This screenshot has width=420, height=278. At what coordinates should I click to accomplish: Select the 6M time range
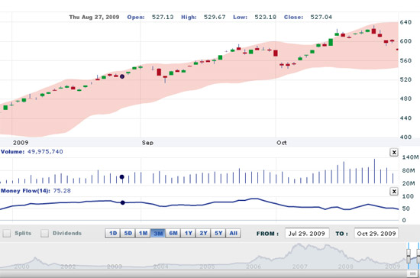click(x=173, y=233)
